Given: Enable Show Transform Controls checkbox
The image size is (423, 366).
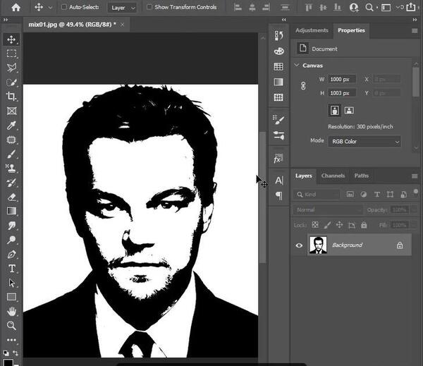Looking at the screenshot, I should 149,7.
